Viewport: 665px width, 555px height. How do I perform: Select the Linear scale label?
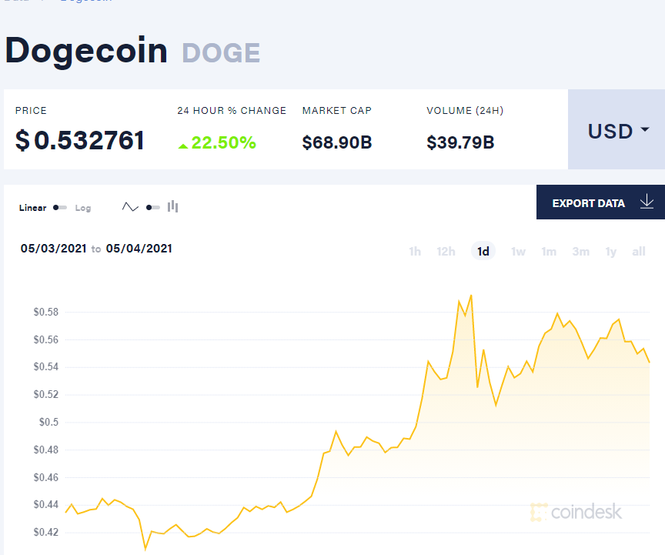pyautogui.click(x=32, y=208)
